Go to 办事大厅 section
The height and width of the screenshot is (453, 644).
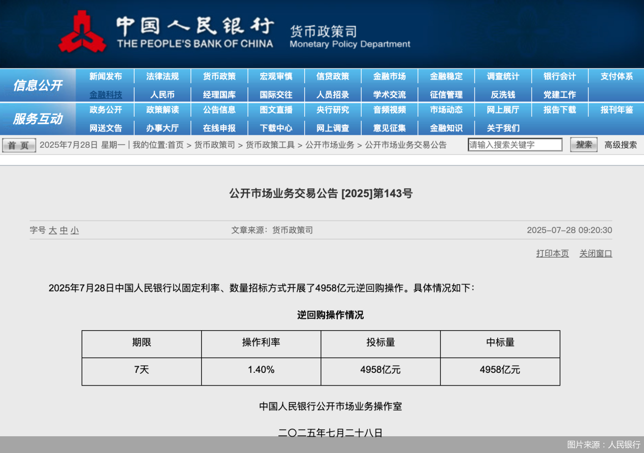(163, 128)
